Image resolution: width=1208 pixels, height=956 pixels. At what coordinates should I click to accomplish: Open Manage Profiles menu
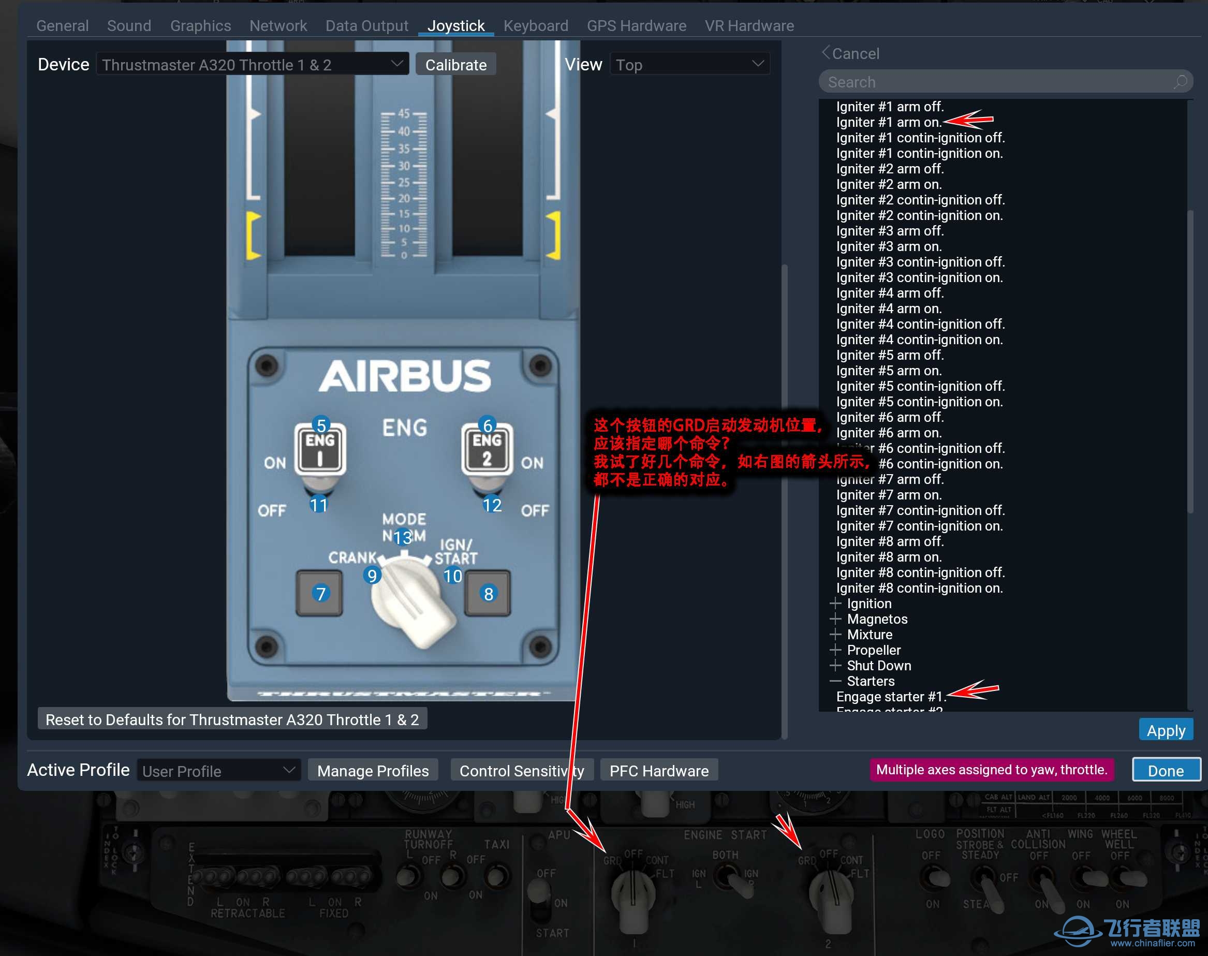(374, 771)
